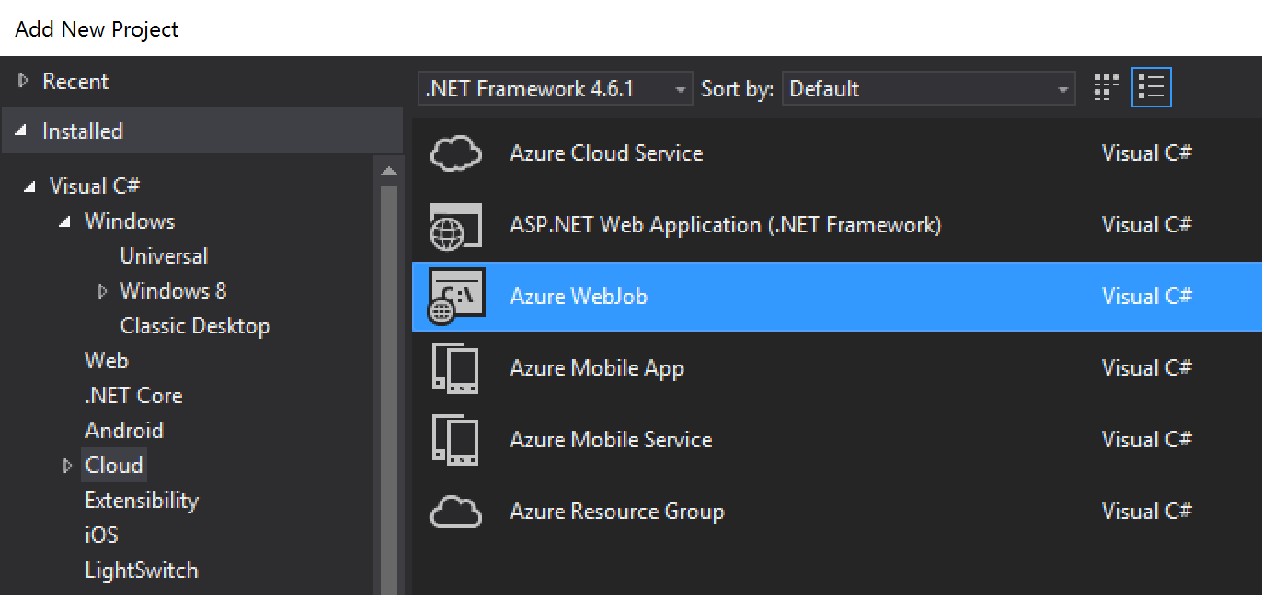Select the Web category

107,361
